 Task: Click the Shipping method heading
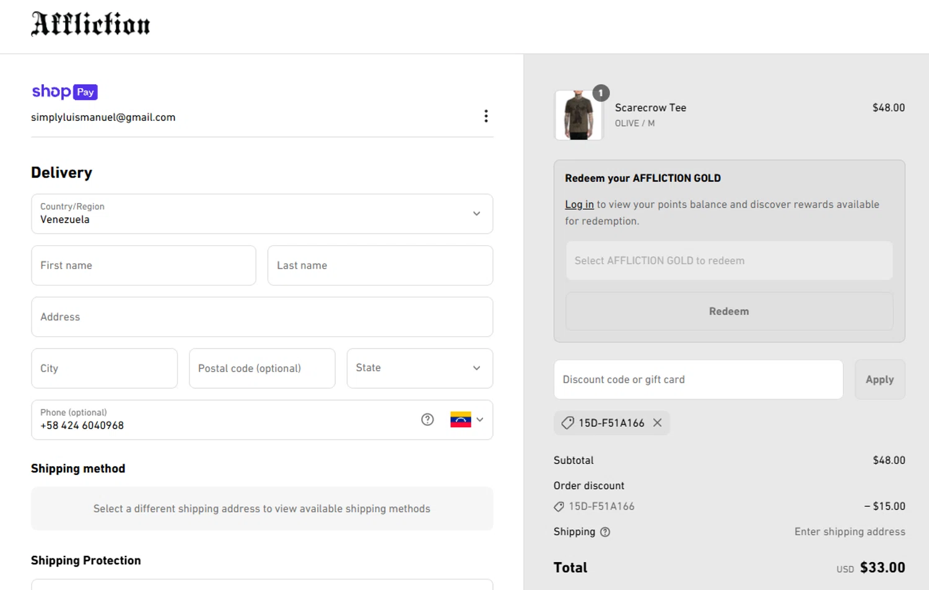point(78,469)
